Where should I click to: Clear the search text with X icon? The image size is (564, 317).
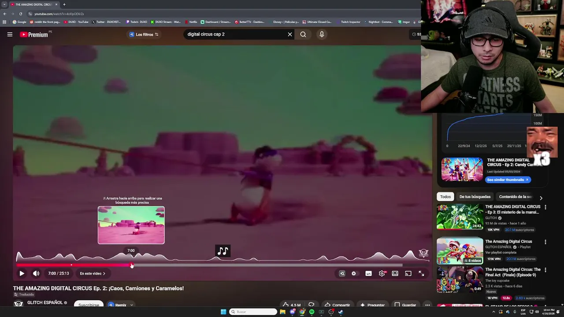point(290,34)
